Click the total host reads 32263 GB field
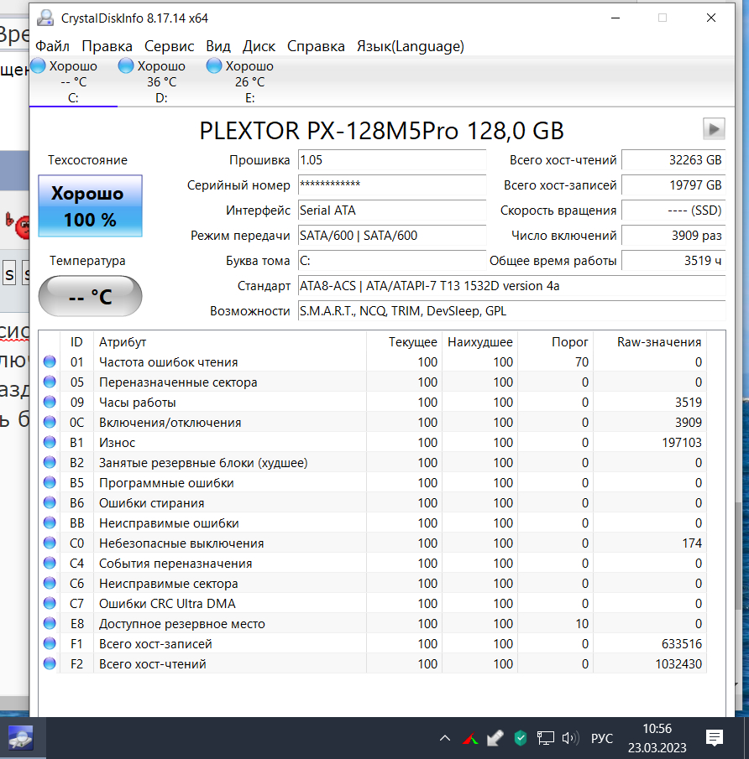The image size is (749, 759). [x=673, y=160]
